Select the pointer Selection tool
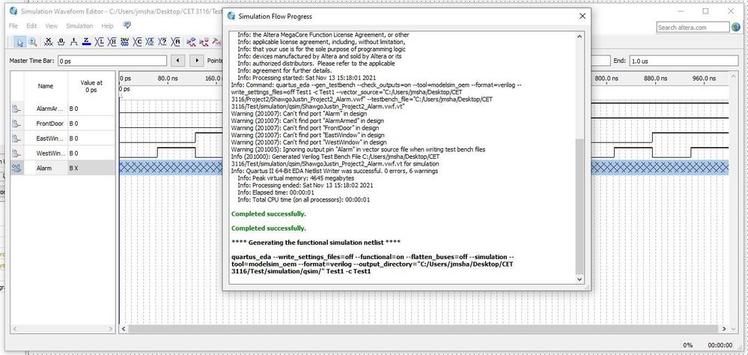 (20, 42)
